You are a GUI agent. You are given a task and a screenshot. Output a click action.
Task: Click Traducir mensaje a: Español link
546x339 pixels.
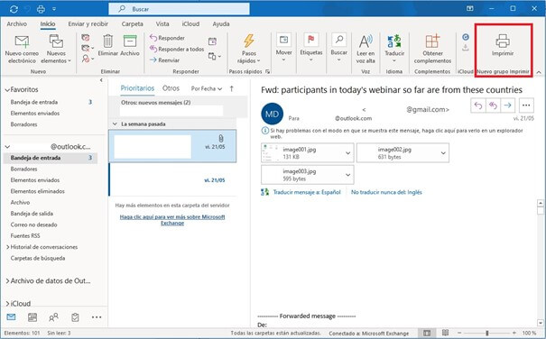point(307,192)
